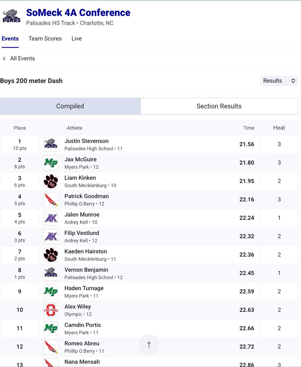Click South Mecklenburg • 10 under Liam Kinken
301x367 pixels.
[x=90, y=185]
